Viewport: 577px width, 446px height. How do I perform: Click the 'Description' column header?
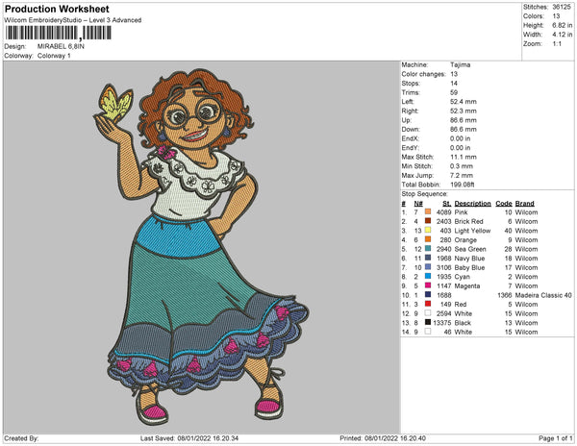point(472,204)
